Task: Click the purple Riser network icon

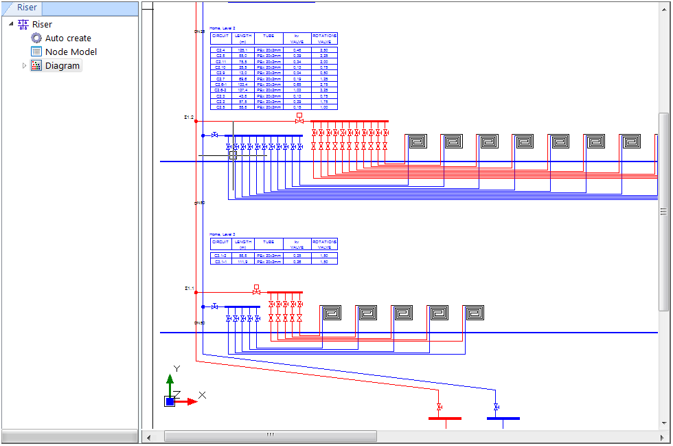Action: [x=22, y=23]
